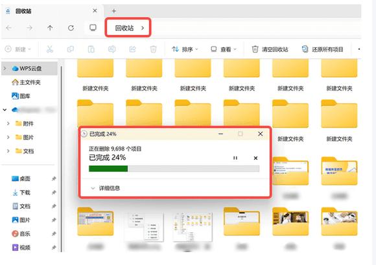Click the Cut scissors icon

[50, 49]
